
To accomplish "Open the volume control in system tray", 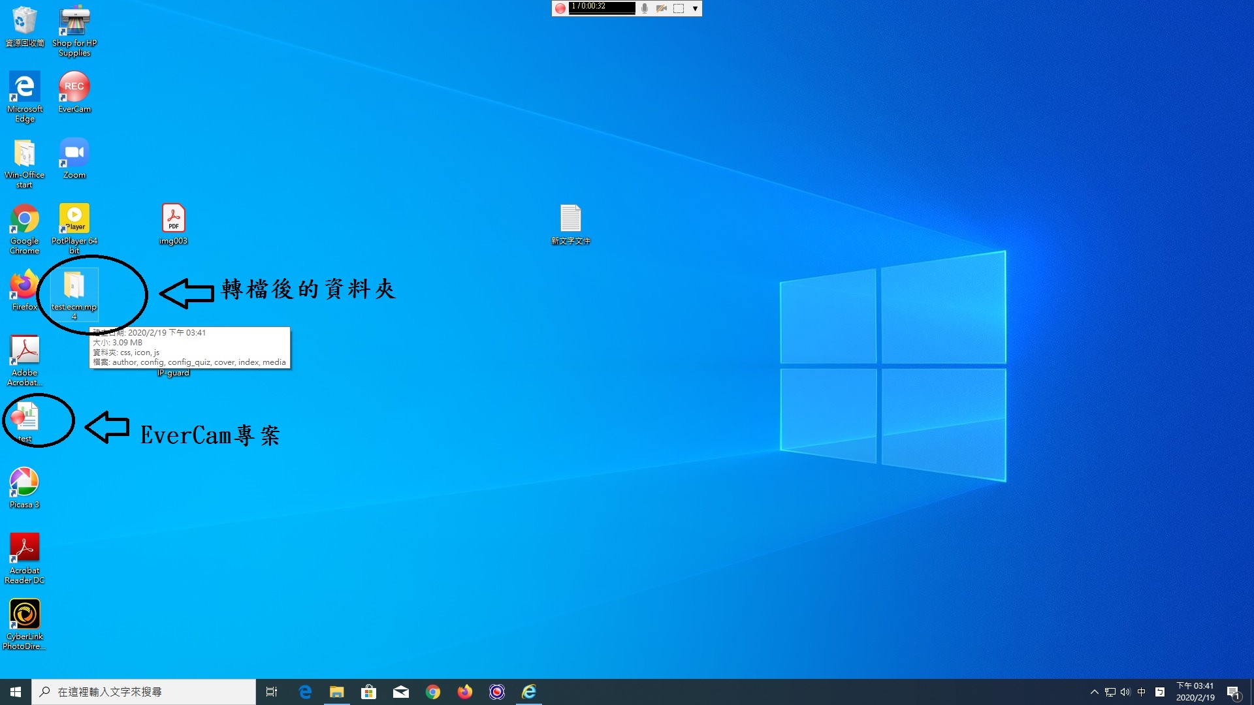I will (x=1125, y=692).
